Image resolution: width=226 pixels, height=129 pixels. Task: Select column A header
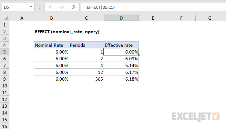22,18
